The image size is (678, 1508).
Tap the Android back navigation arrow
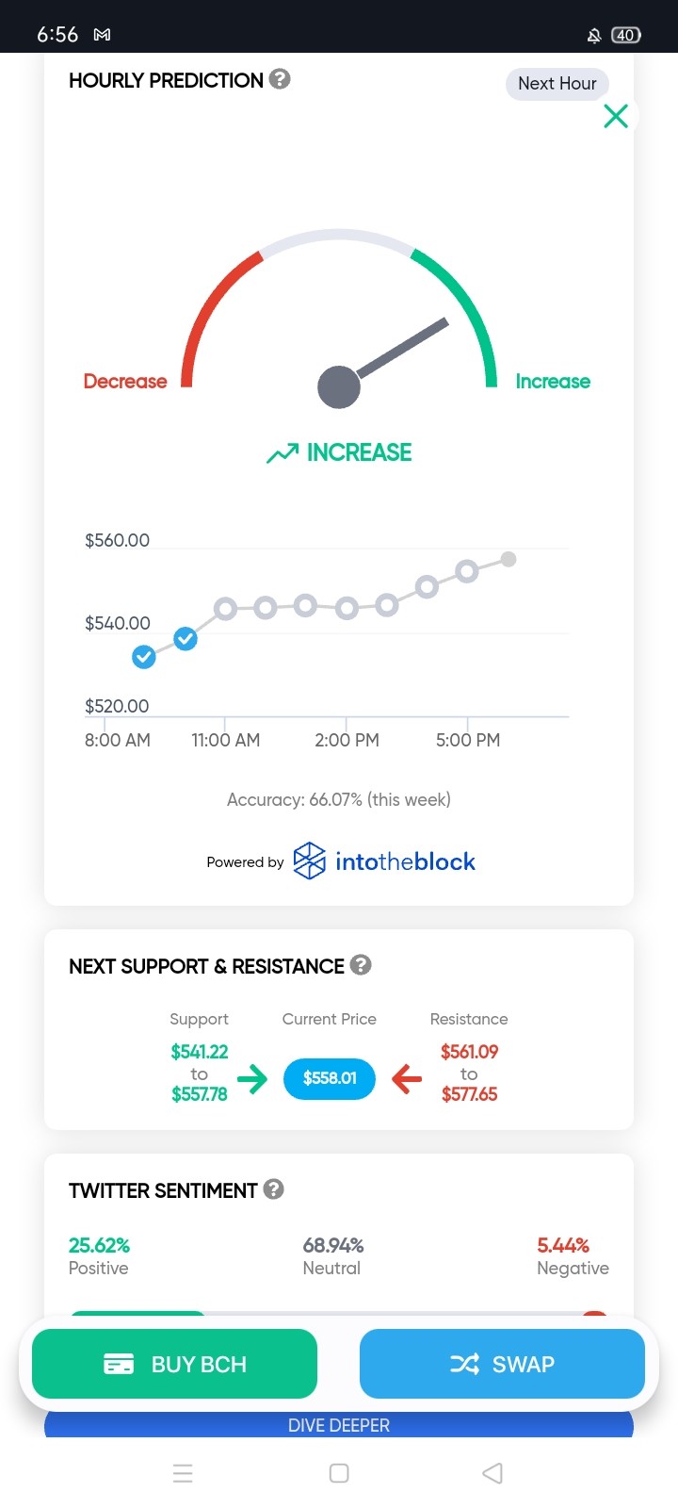tap(492, 1473)
